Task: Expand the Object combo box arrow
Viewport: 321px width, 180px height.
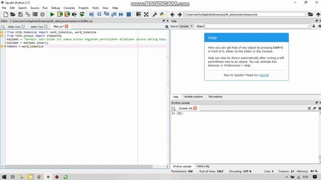Action: pyautogui.click(x=308, y=26)
